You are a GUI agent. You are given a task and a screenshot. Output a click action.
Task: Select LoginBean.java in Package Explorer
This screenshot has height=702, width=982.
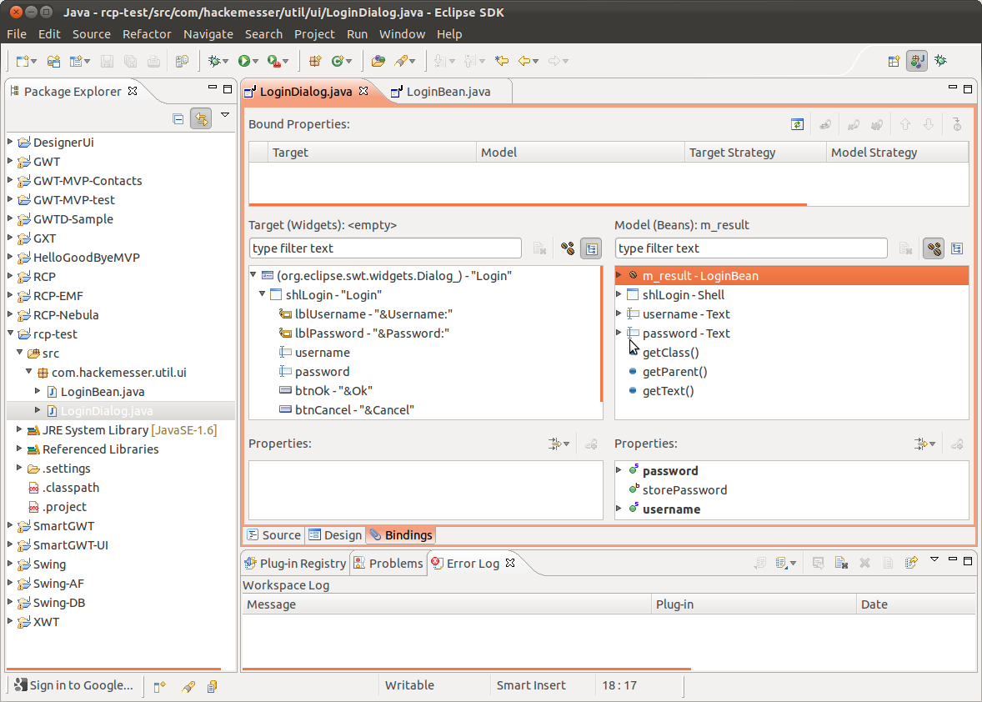(102, 391)
